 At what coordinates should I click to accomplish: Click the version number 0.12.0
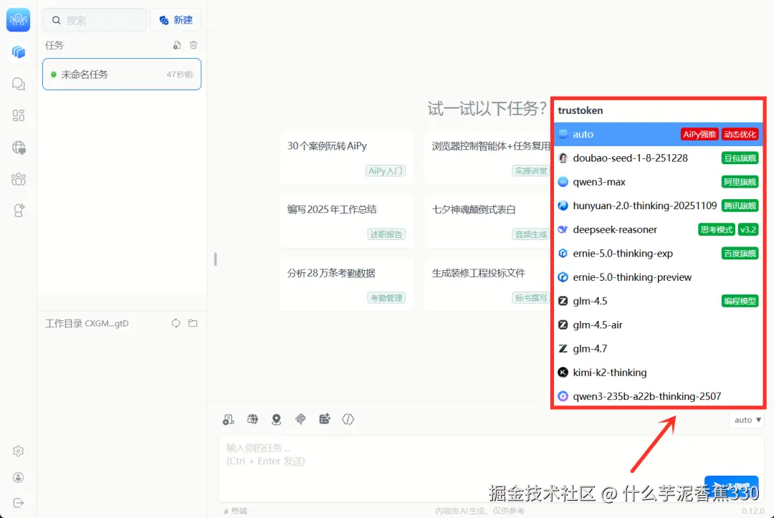pos(752,511)
